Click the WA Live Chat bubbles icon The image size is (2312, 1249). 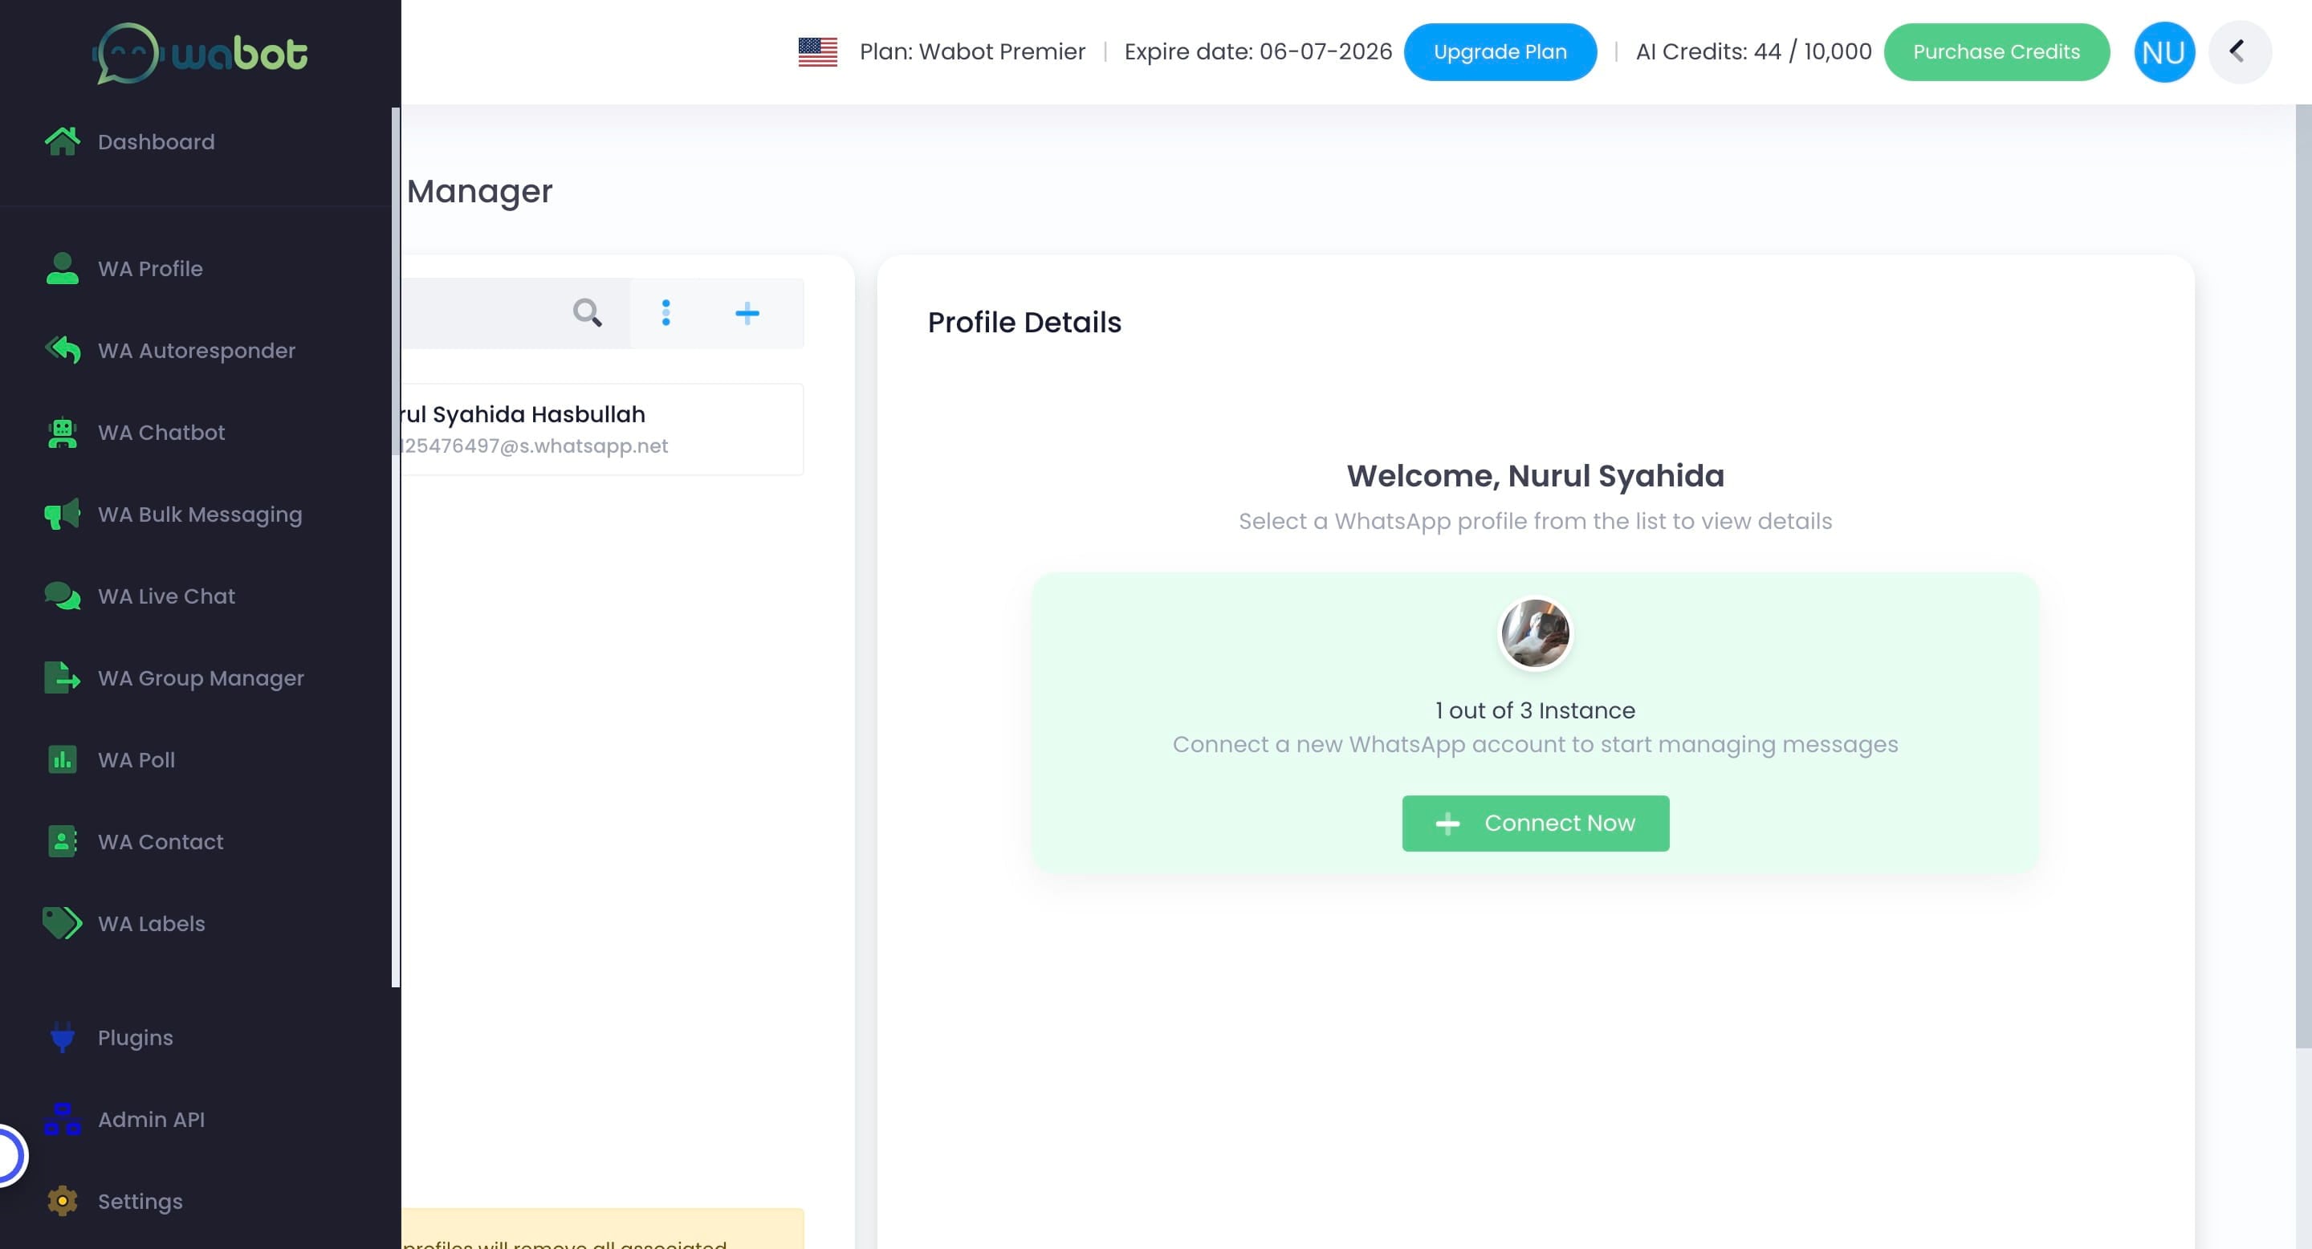(62, 596)
